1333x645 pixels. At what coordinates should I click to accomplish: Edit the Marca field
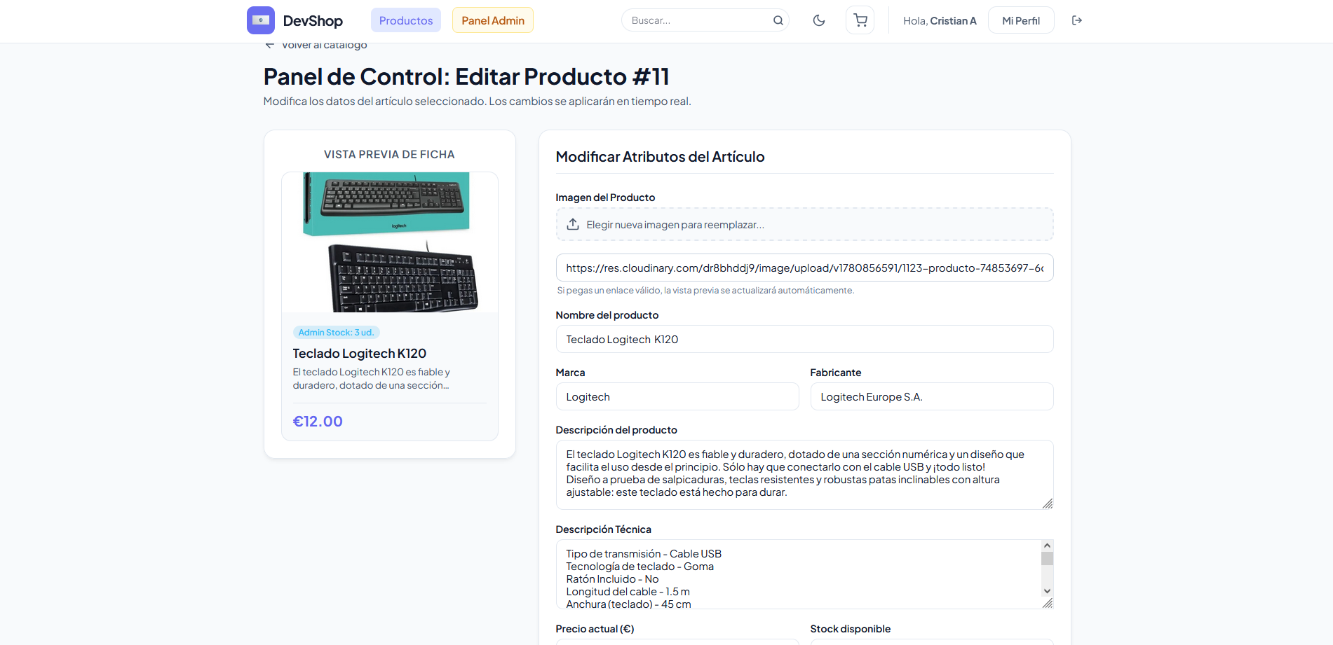click(677, 396)
